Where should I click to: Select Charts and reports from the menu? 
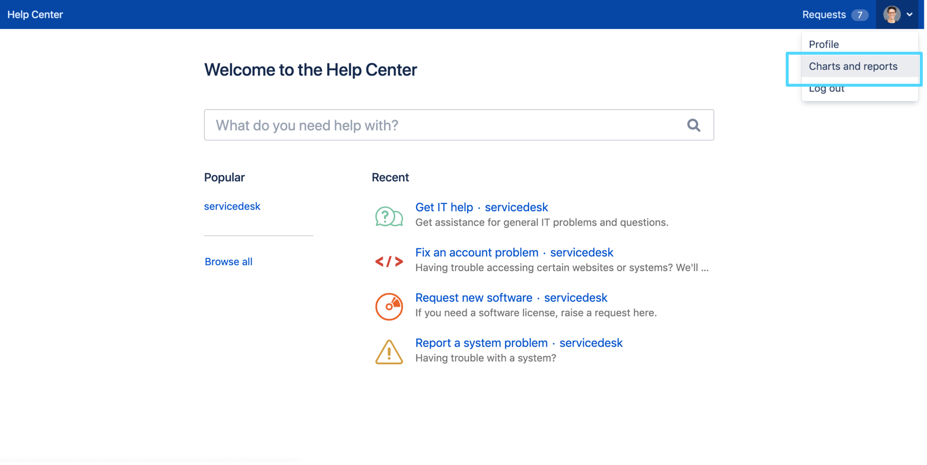(853, 66)
